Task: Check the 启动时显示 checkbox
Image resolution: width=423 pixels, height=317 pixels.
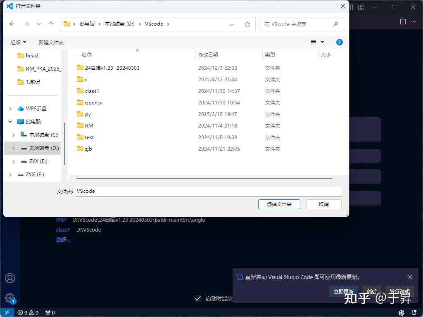Action: (198, 299)
